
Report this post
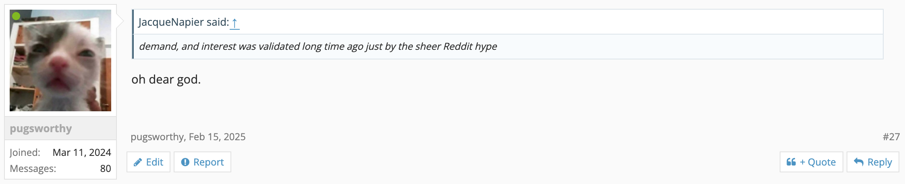[x=208, y=162]
